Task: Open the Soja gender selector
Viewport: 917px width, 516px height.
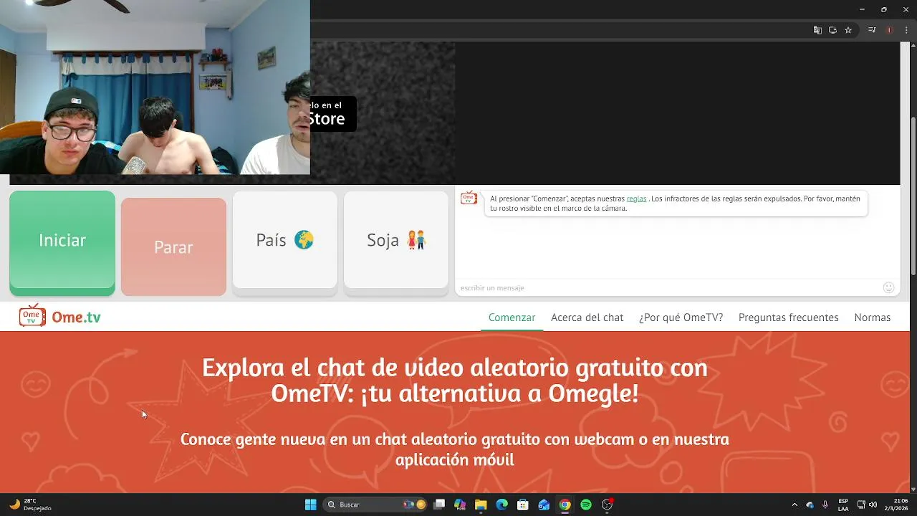Action: pyautogui.click(x=396, y=241)
